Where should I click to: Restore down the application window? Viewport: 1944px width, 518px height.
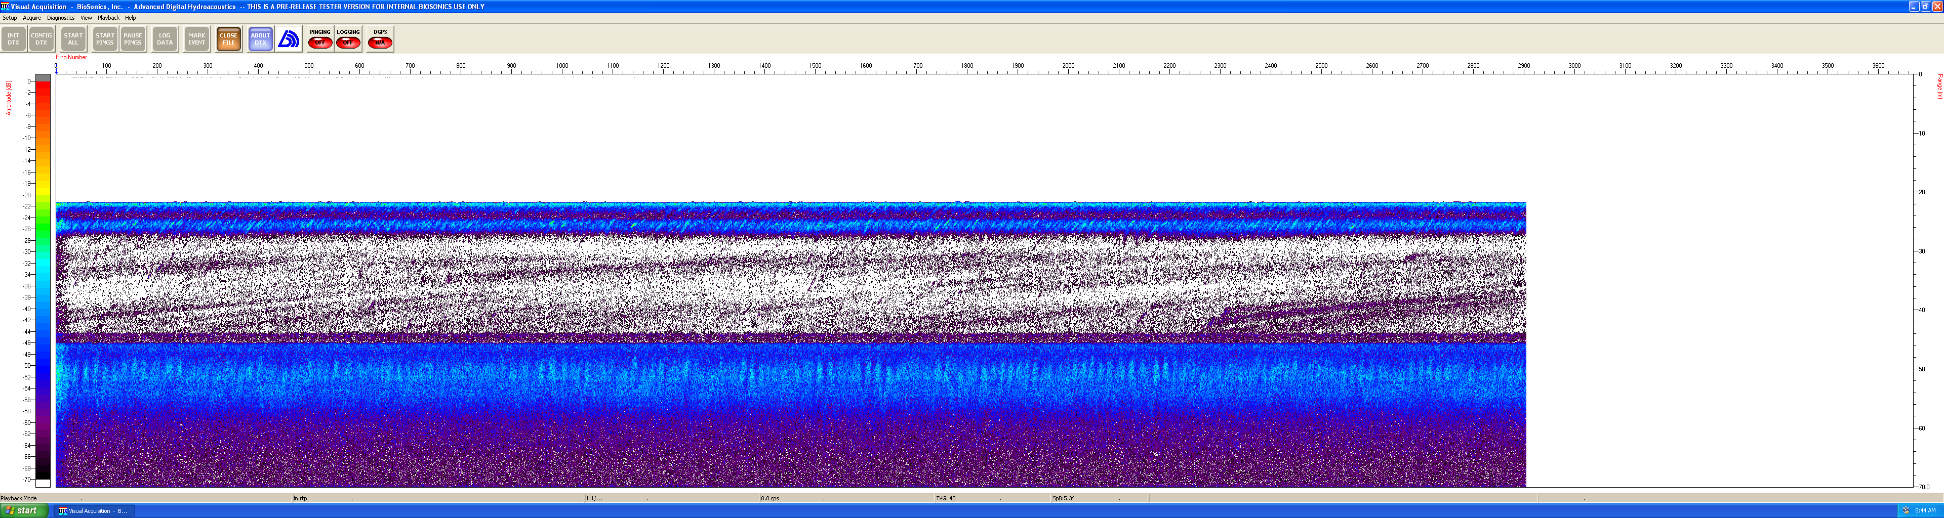[x=1925, y=6]
